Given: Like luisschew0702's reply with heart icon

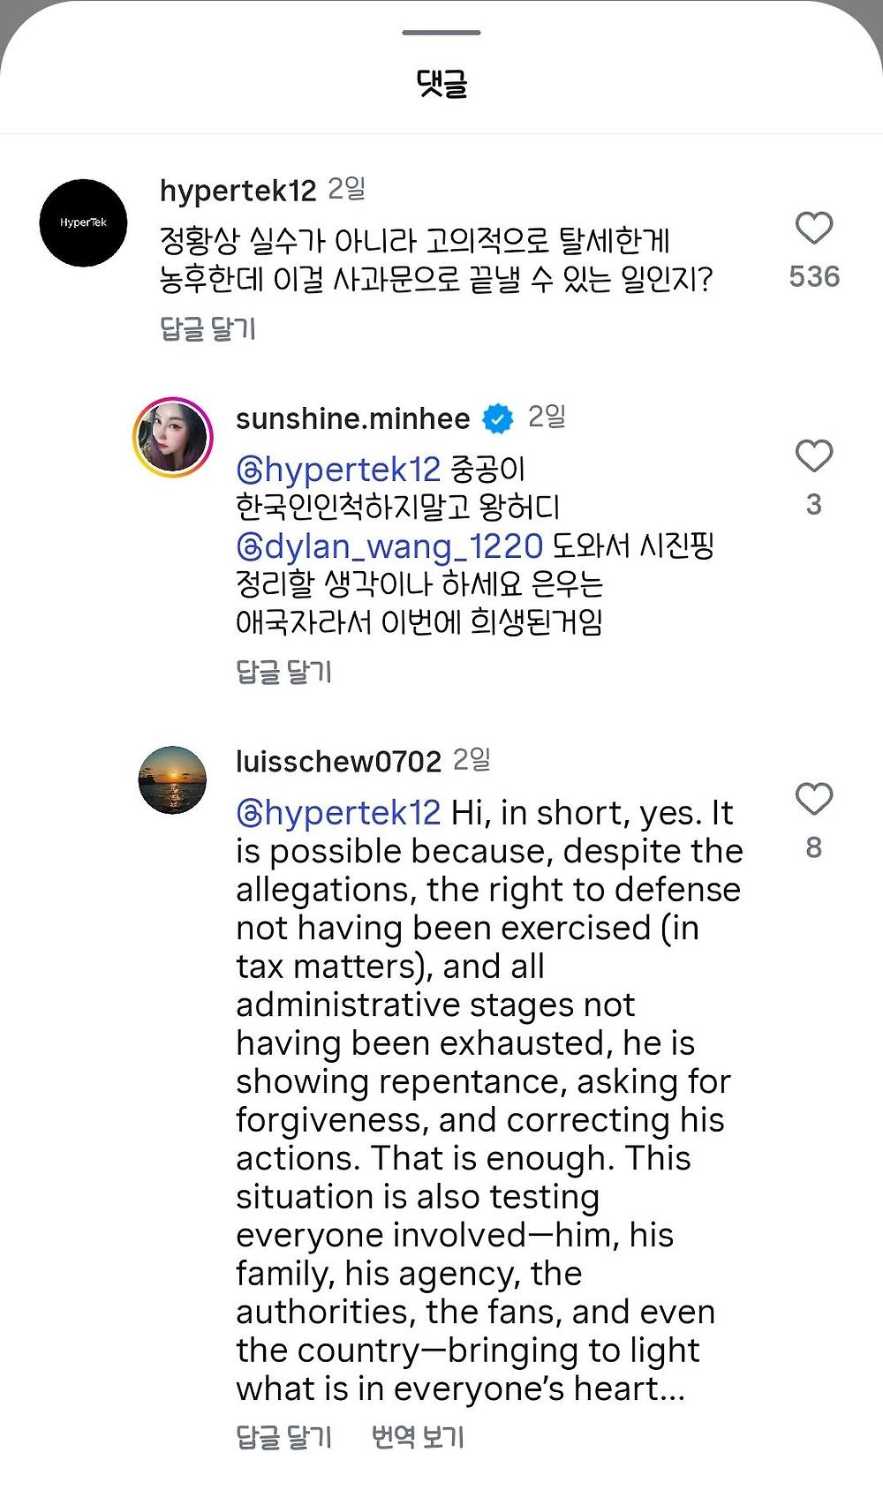Looking at the screenshot, I should pos(813,799).
